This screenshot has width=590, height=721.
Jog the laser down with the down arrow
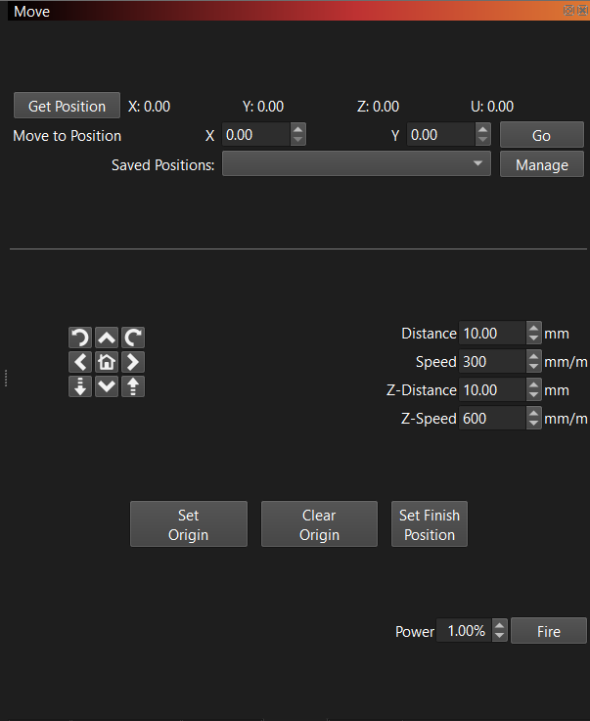[x=107, y=386]
